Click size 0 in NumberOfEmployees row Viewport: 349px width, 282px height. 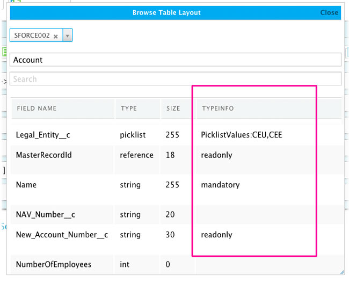click(168, 264)
